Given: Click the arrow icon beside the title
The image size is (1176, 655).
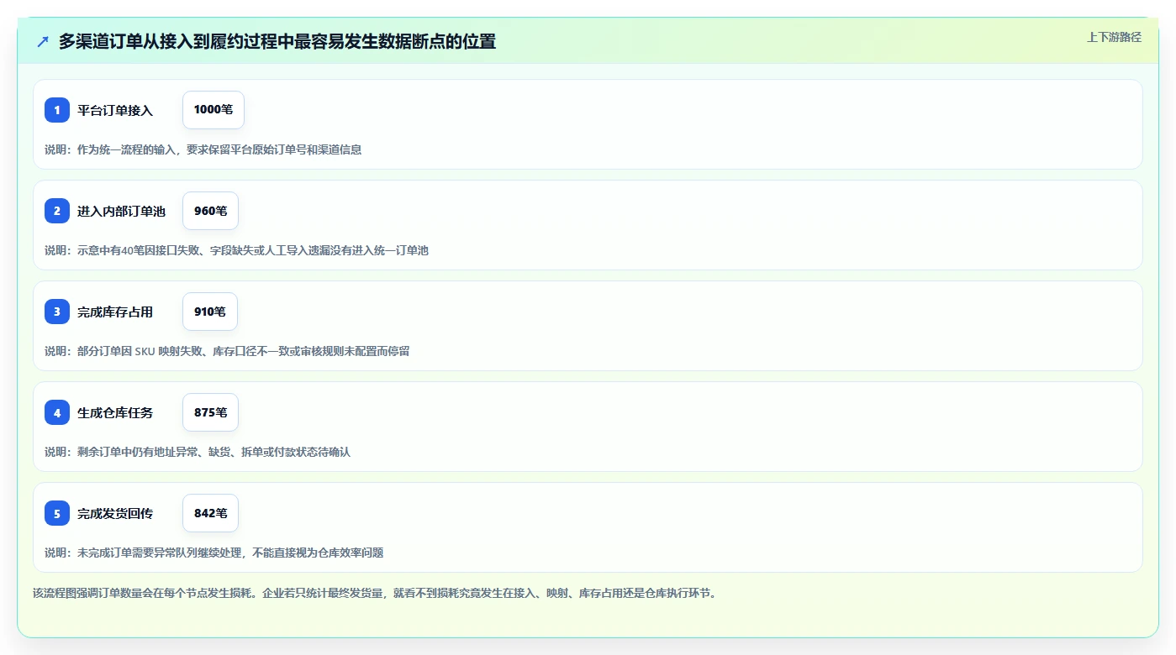Looking at the screenshot, I should pos(43,41).
